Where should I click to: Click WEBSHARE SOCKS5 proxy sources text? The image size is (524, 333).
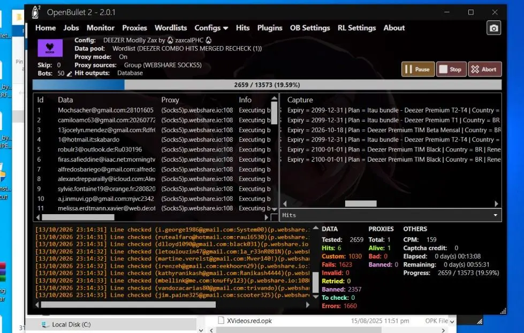(163, 65)
